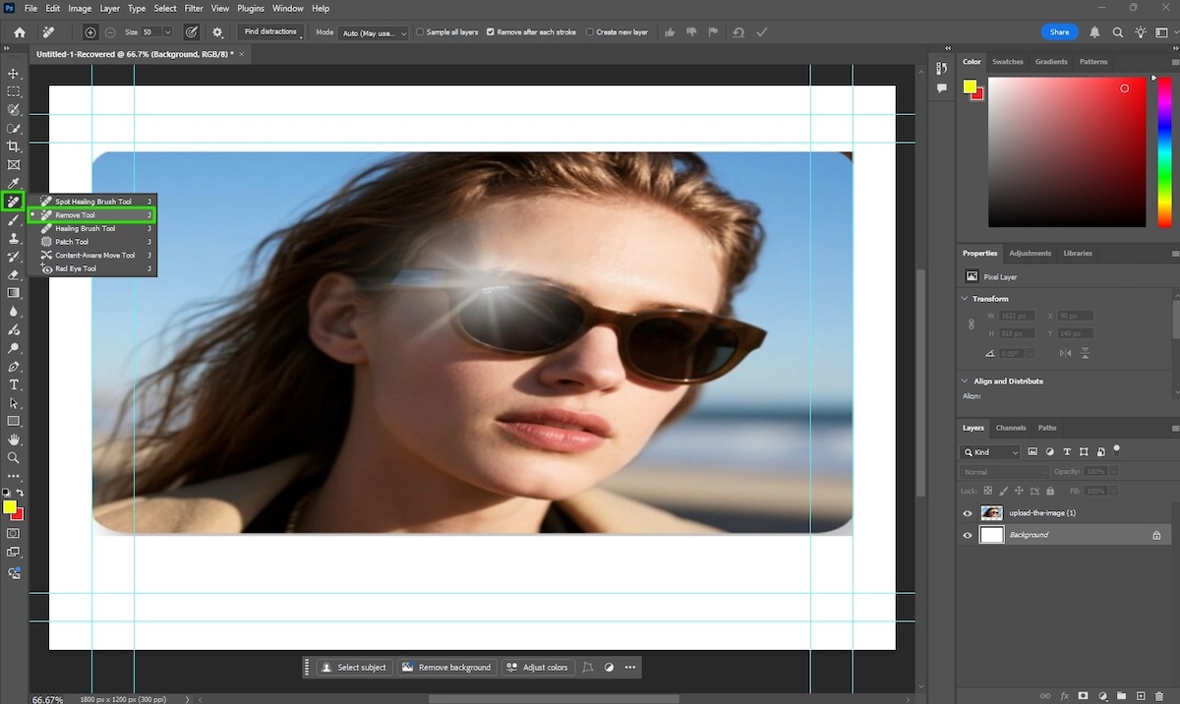
Task: Open the Layers panel menu icon
Action: tap(1175, 429)
